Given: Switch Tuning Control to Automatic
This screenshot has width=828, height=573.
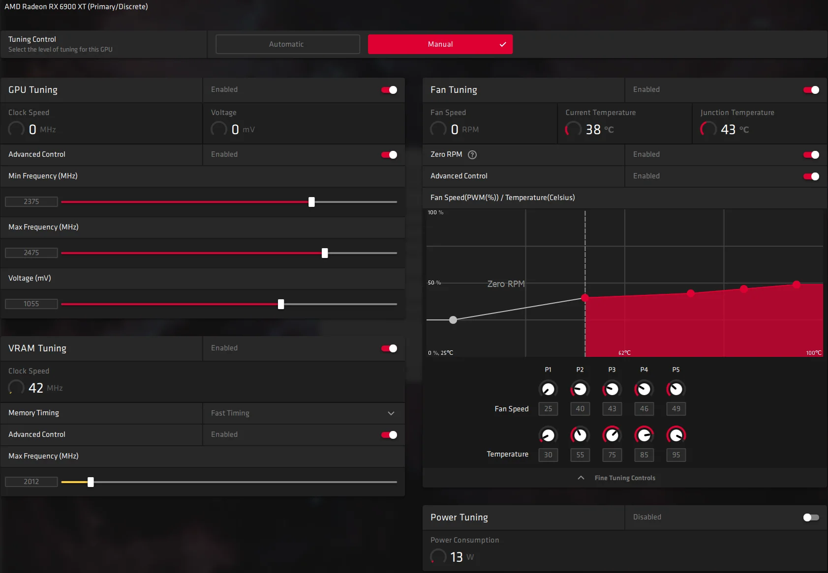Looking at the screenshot, I should (x=288, y=44).
